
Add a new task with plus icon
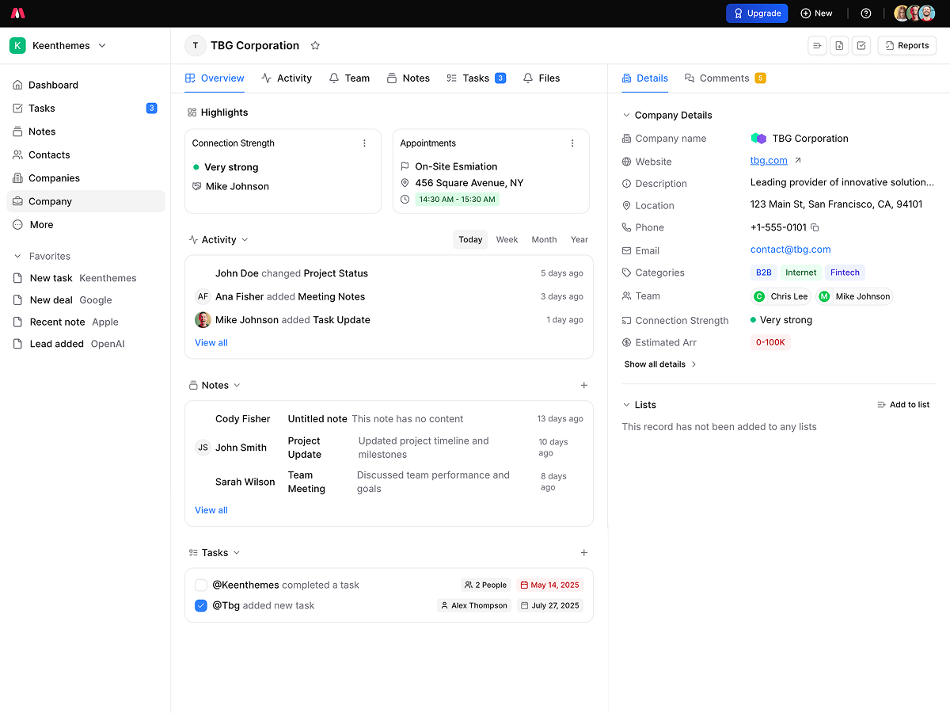[x=584, y=553]
